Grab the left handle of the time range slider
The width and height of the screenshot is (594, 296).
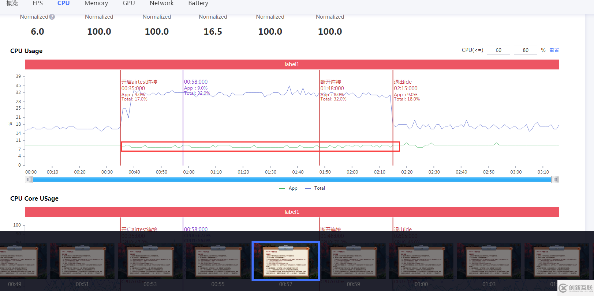click(x=29, y=179)
